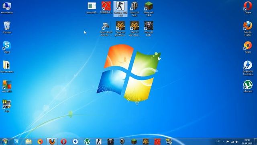Screen dimensions: 257x145
Task: Open DAEMON Tools from the taskbar
Action: [x=75, y=141]
